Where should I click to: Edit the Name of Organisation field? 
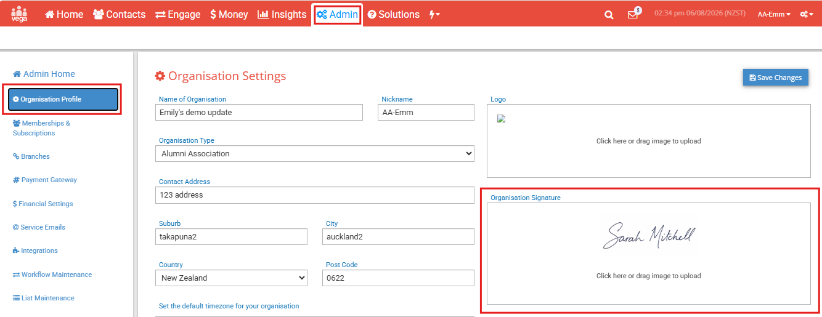click(259, 113)
